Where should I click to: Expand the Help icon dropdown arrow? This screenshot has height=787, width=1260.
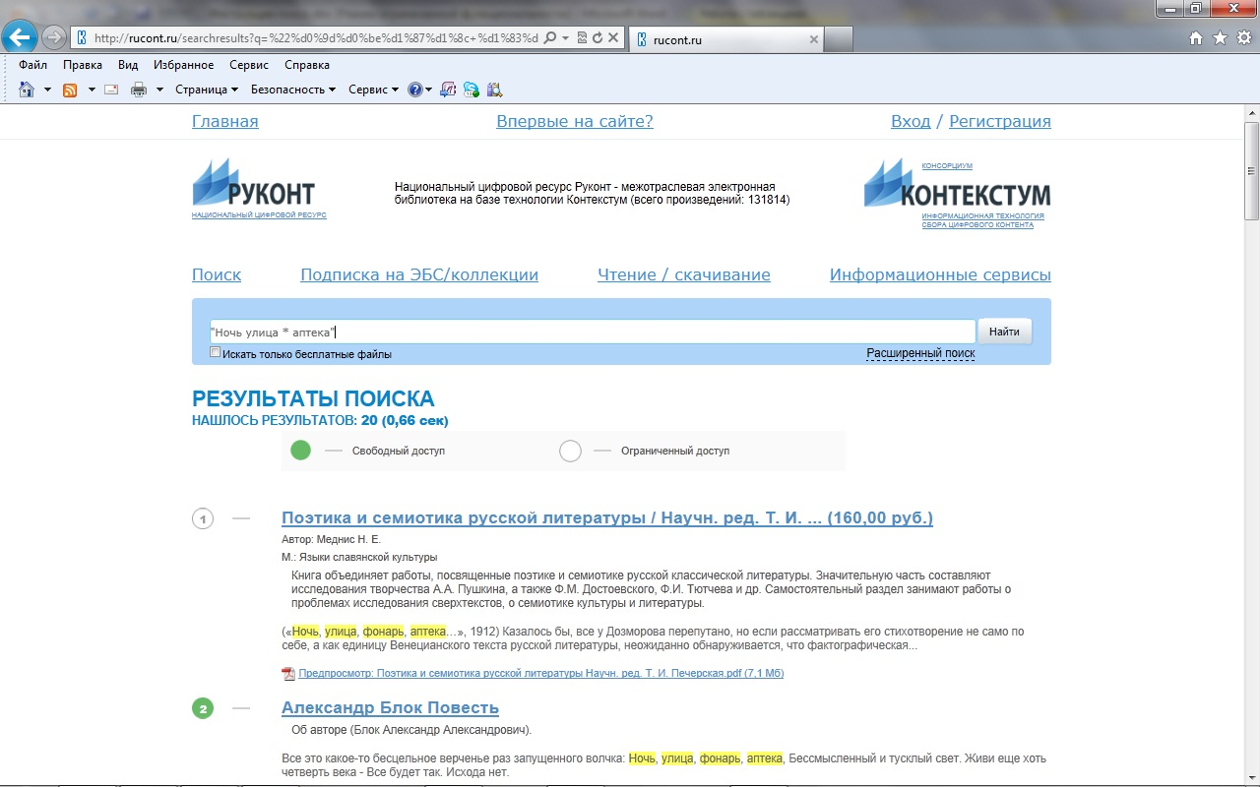tap(429, 90)
